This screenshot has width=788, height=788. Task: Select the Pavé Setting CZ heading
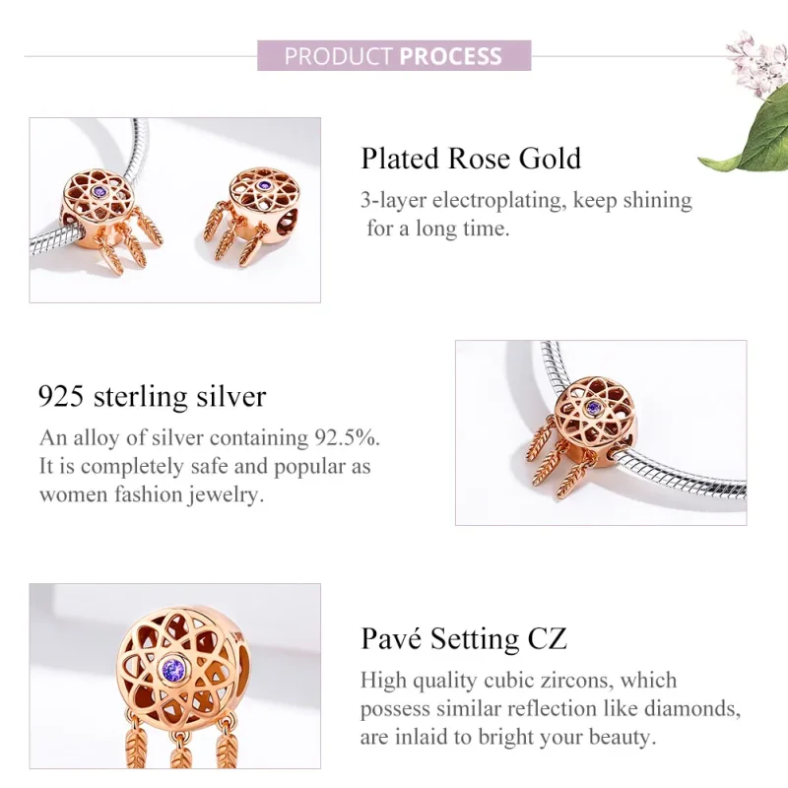pos(463,639)
